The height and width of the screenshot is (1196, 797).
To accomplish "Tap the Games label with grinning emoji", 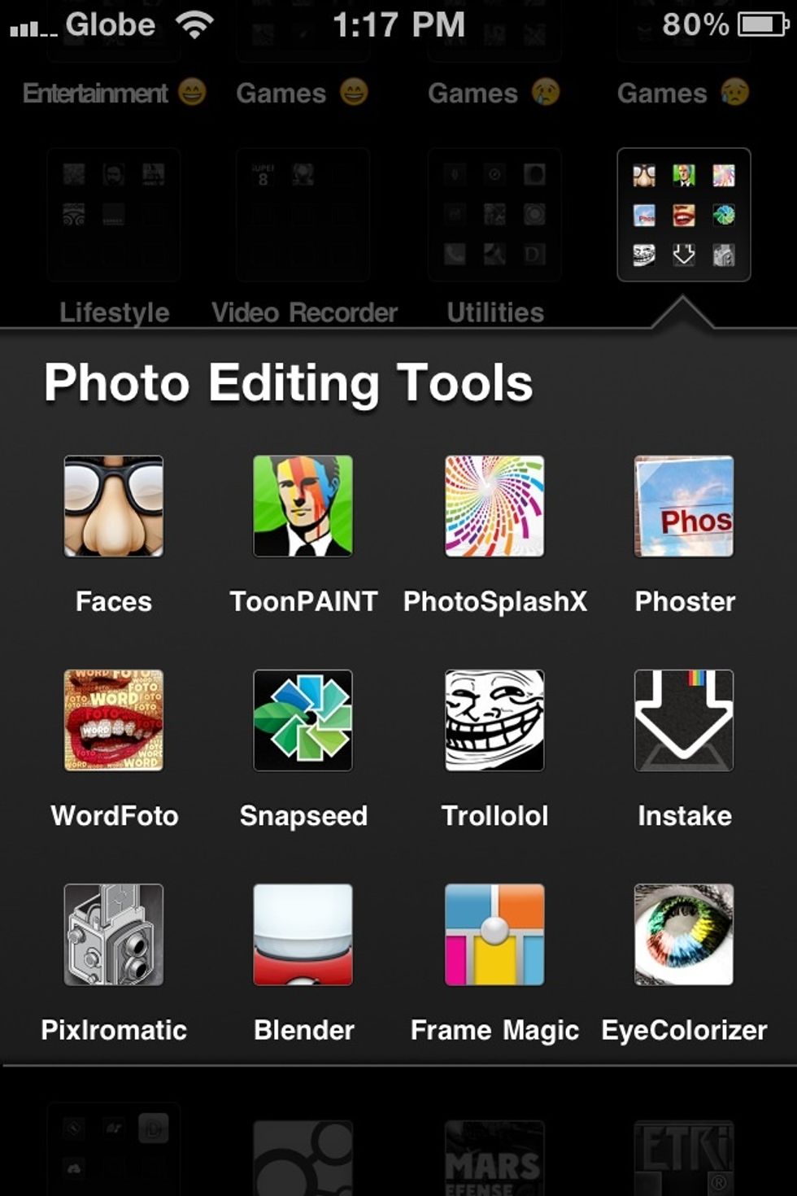I will click(302, 93).
